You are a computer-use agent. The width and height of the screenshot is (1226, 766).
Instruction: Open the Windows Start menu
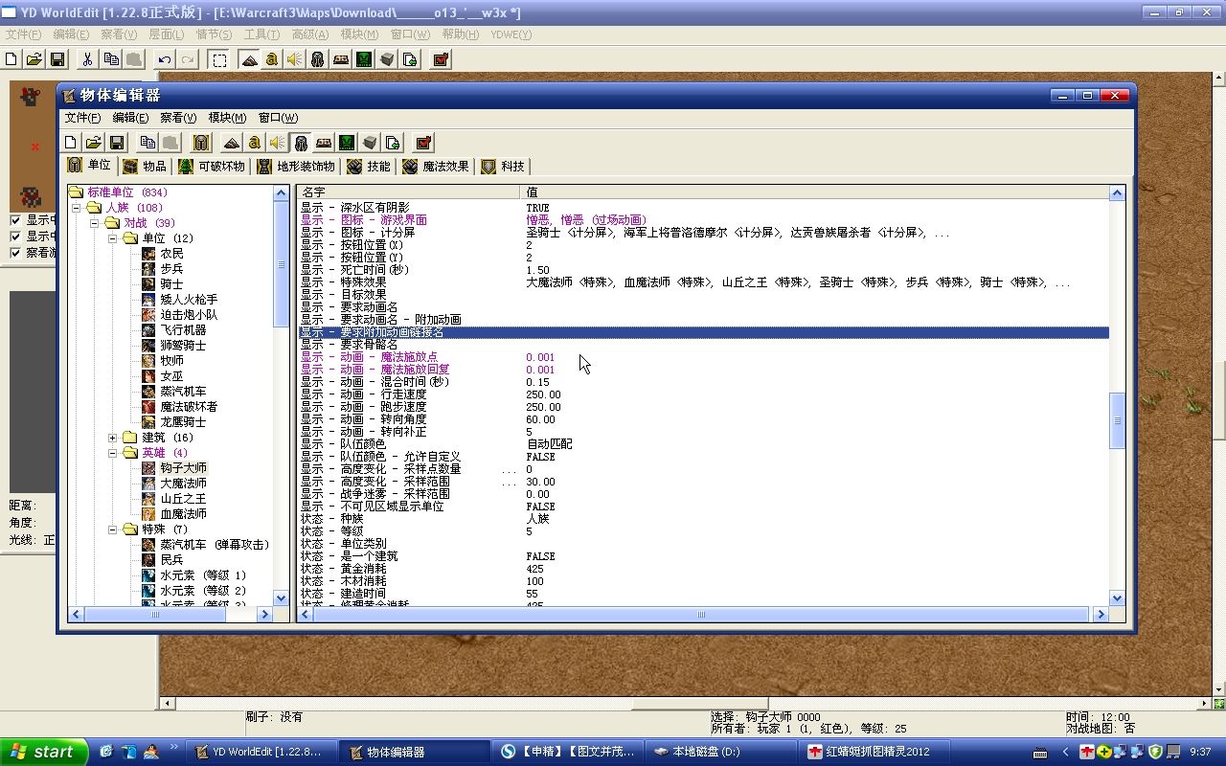coord(44,752)
